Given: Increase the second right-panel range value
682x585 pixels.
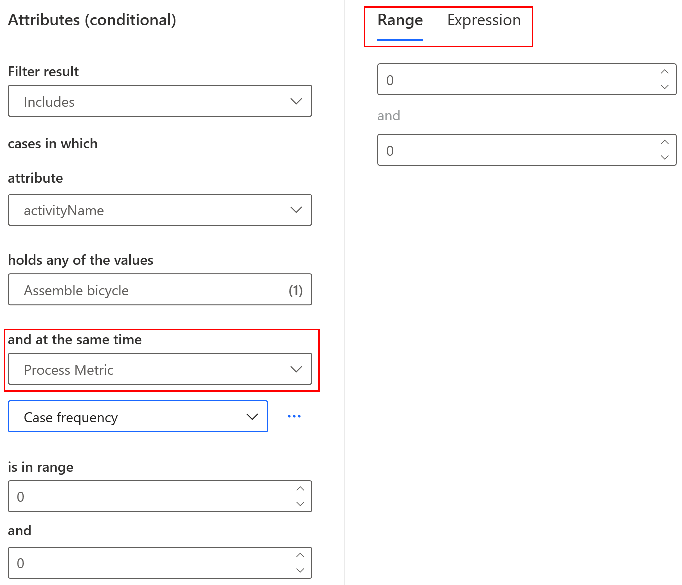Looking at the screenshot, I should coord(664,143).
